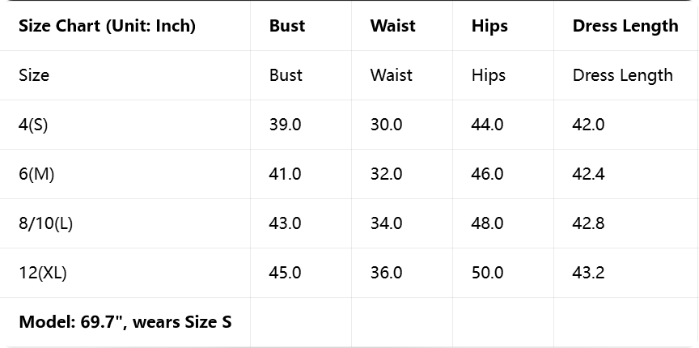Select the 43.2 dress length value
This screenshot has height=348, width=699.
pos(588,273)
